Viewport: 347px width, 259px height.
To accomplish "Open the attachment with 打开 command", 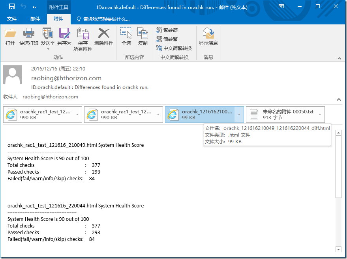I will click(10, 38).
